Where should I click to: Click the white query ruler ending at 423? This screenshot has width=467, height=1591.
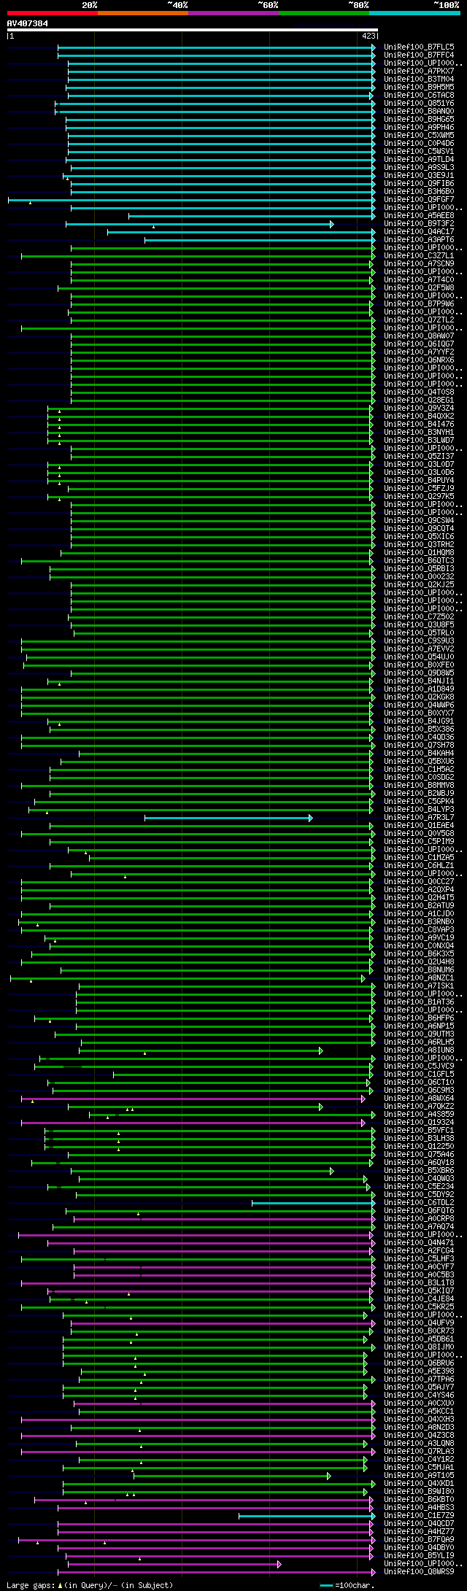click(x=192, y=30)
